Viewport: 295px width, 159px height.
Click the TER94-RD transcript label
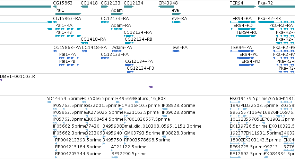242,26
